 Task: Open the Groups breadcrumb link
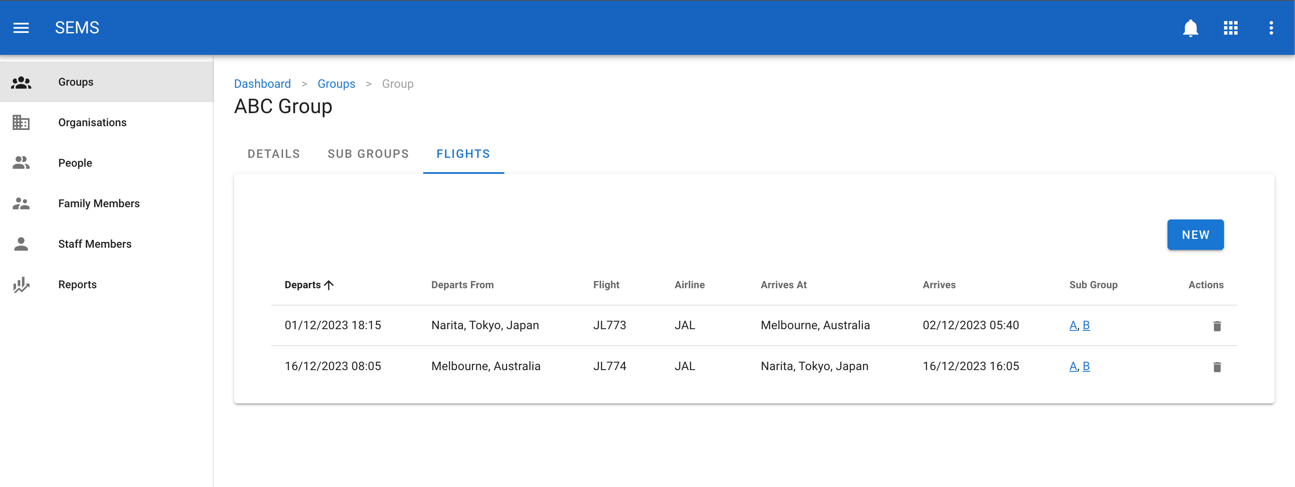click(336, 84)
